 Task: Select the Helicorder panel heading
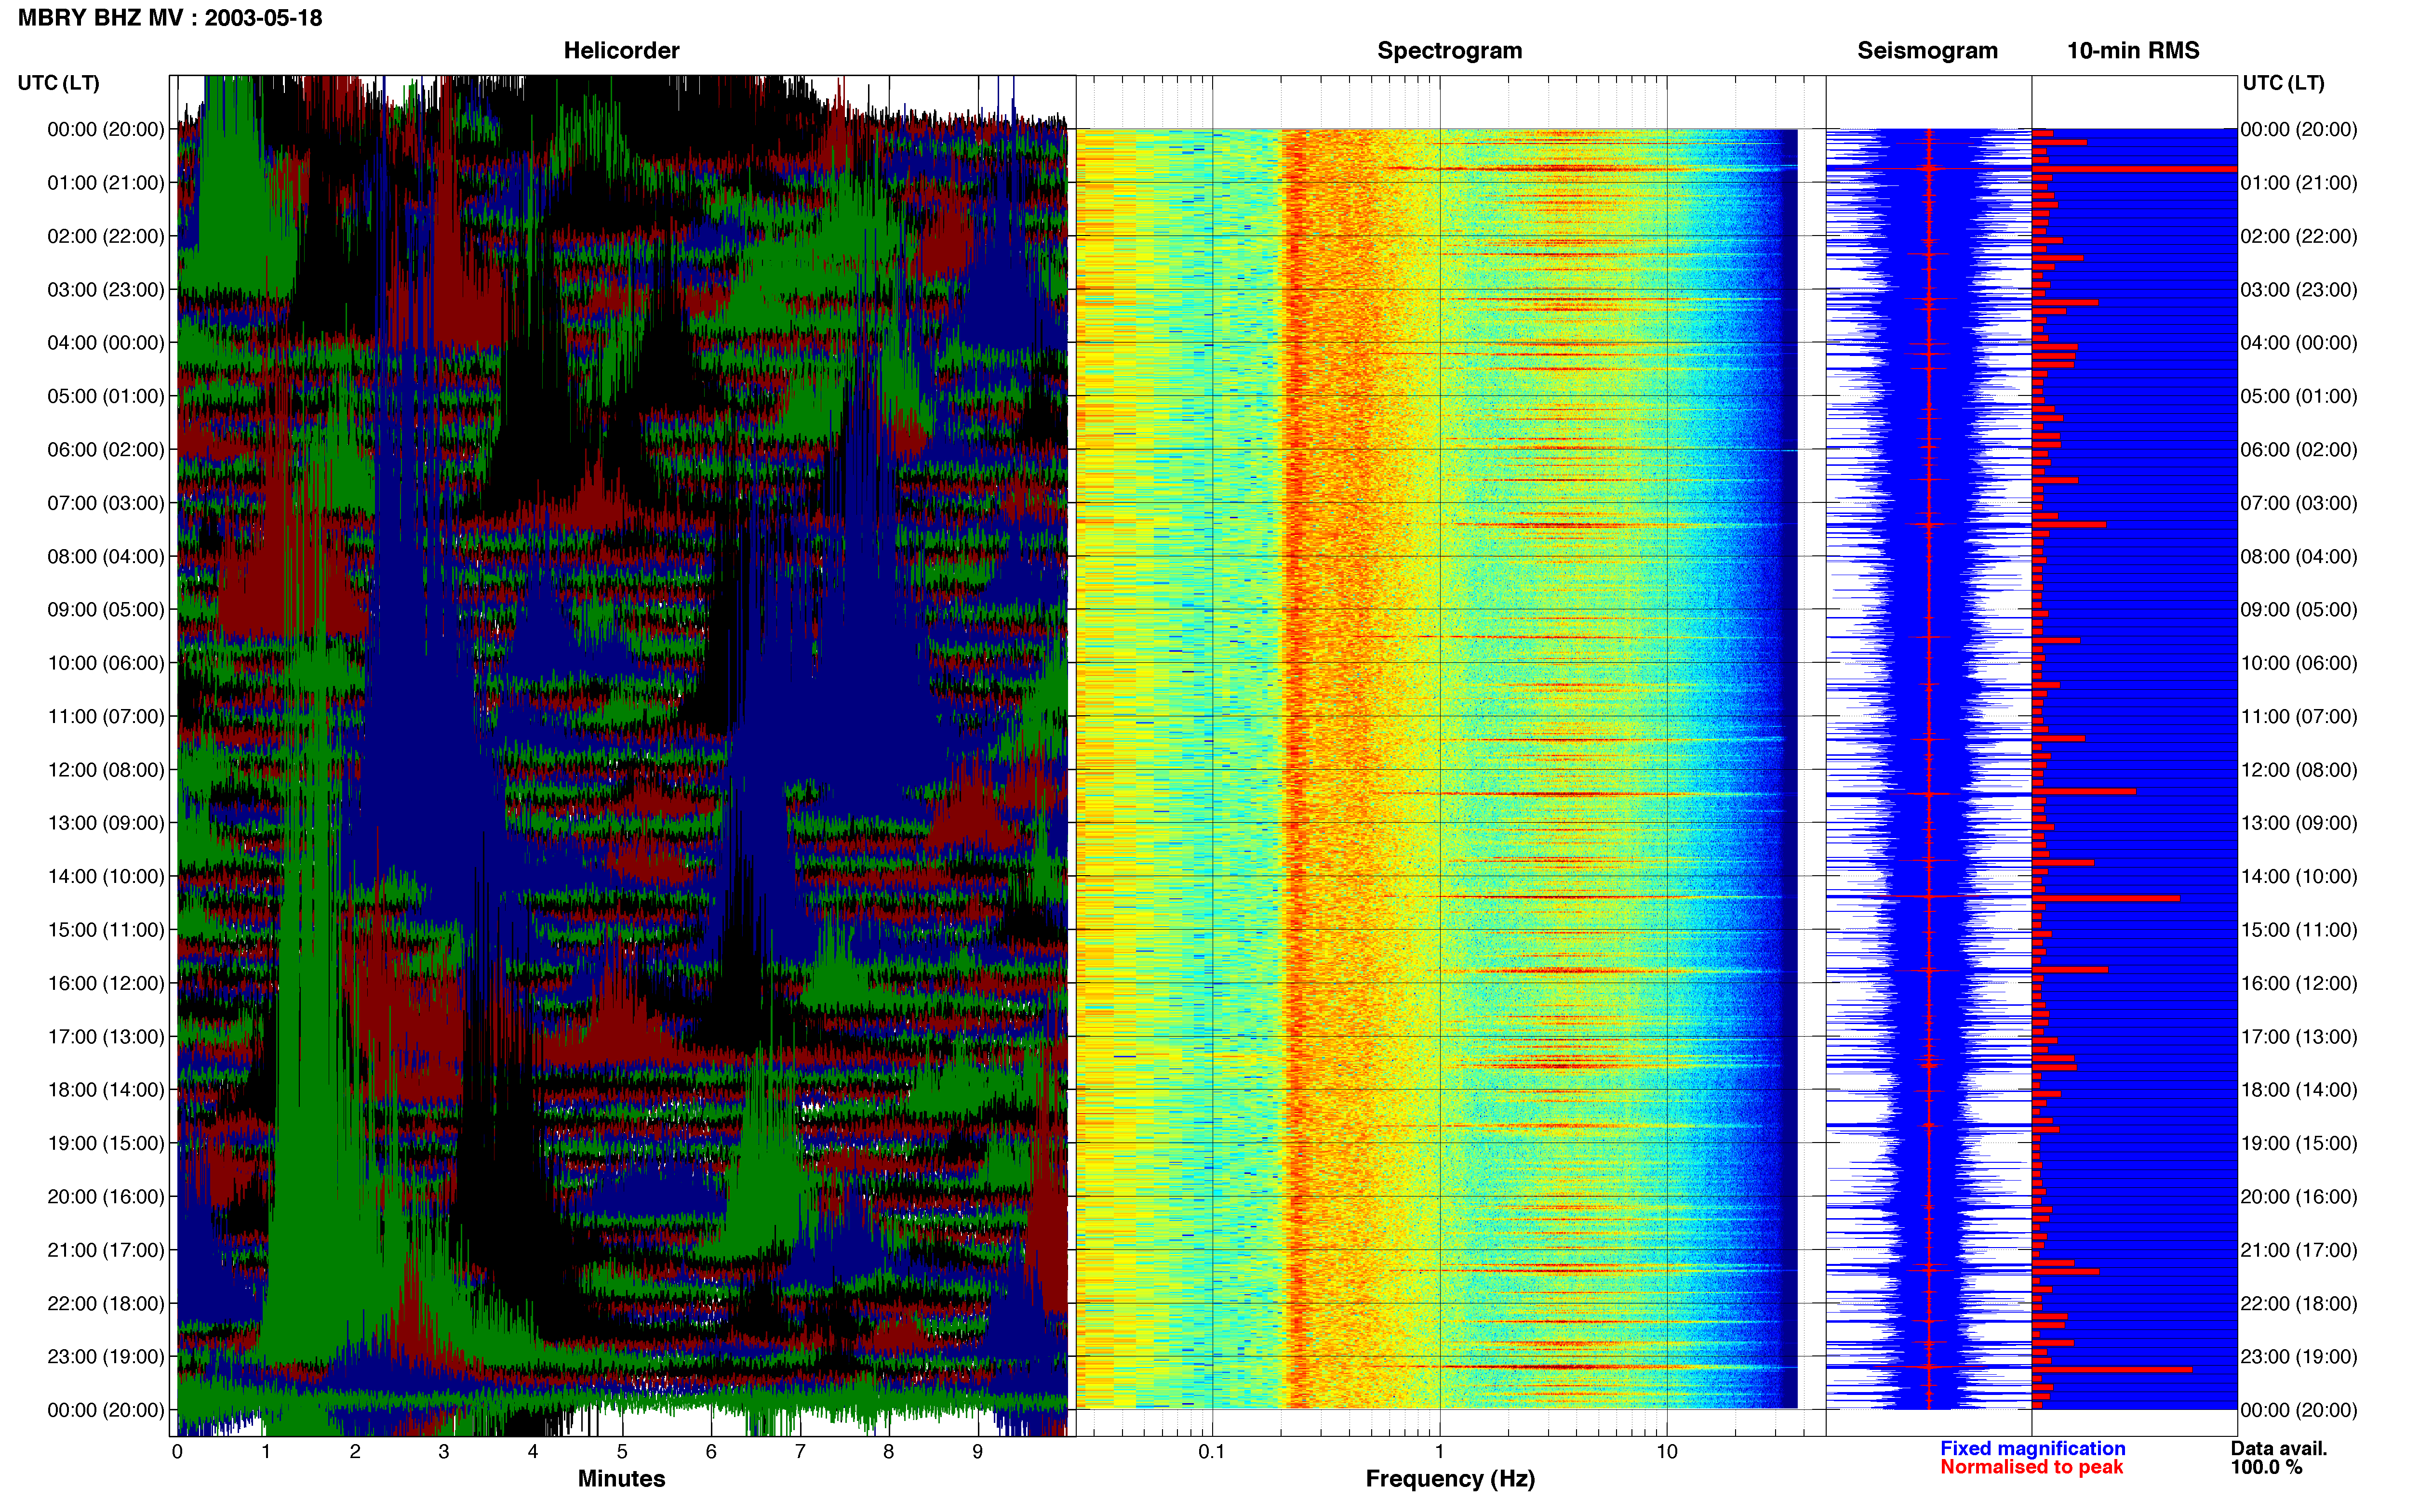pyautogui.click(x=621, y=51)
